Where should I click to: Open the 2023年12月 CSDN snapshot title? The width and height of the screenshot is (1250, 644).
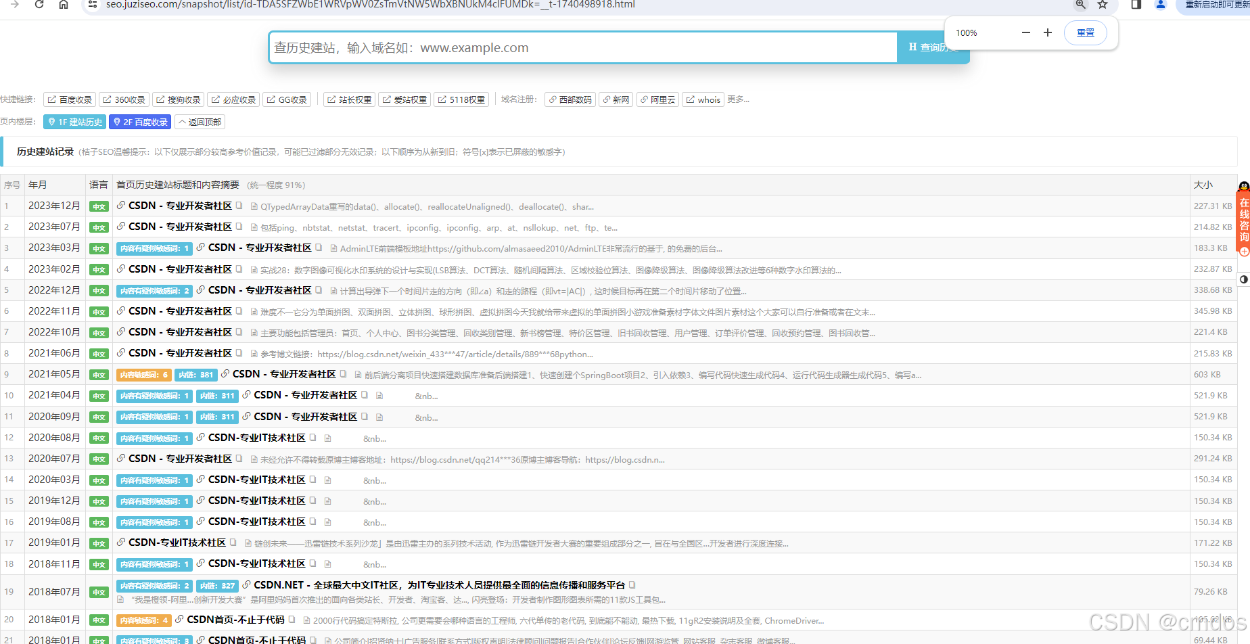click(180, 206)
